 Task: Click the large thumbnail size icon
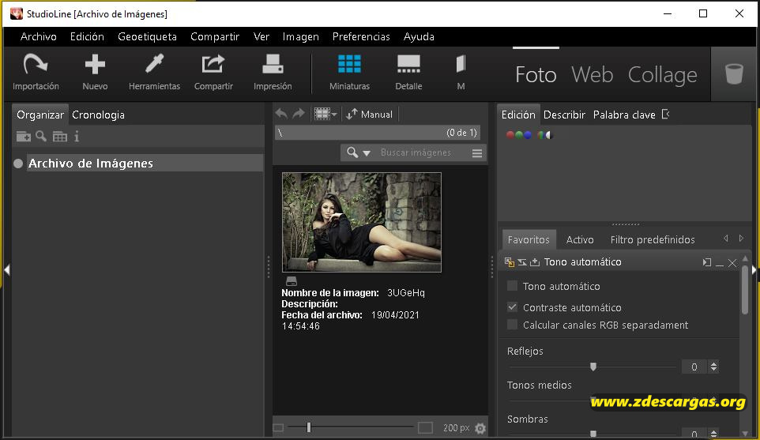(425, 427)
